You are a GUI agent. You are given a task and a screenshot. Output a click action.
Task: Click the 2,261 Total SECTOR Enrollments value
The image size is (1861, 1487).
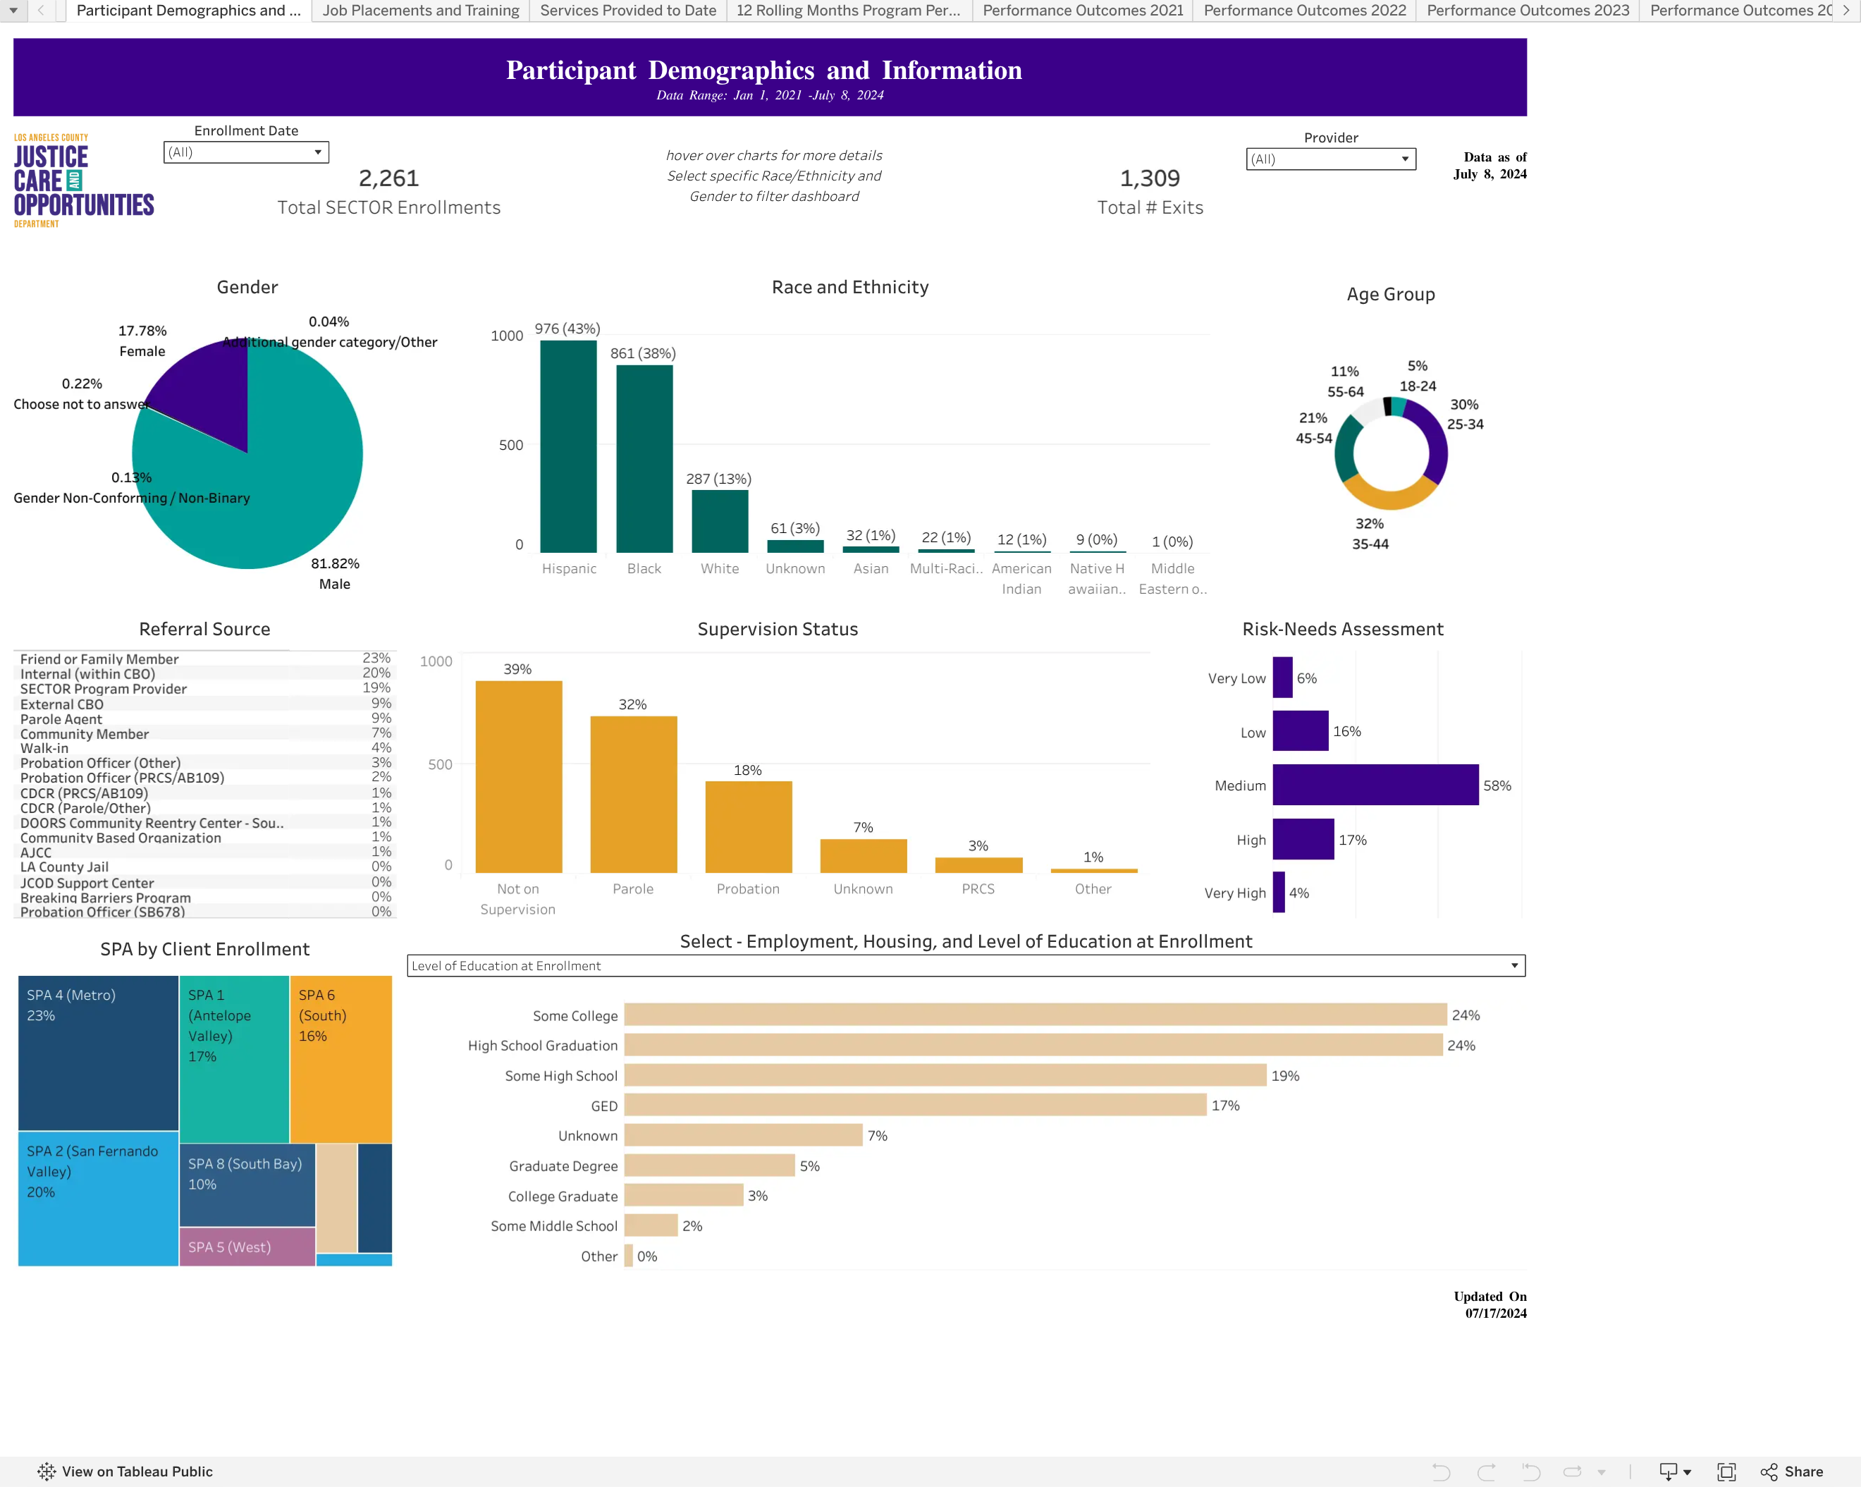pos(388,178)
